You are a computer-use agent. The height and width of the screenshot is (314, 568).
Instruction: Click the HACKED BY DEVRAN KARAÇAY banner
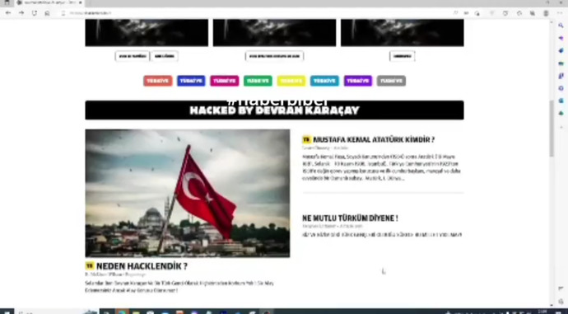274,110
